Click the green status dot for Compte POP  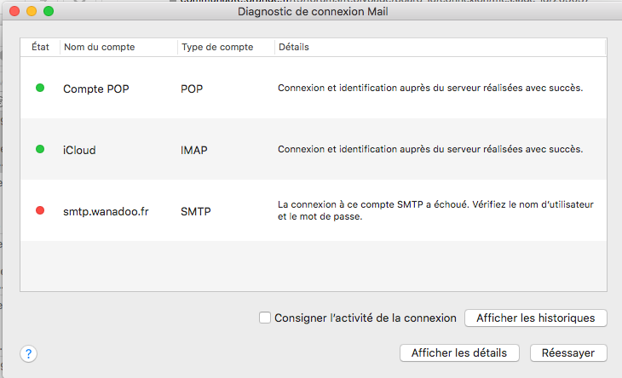[40, 89]
